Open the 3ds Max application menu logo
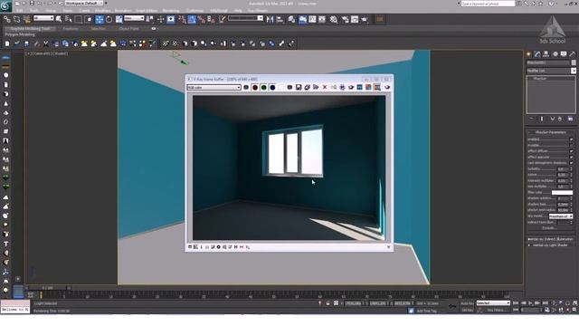 (x=6, y=5)
